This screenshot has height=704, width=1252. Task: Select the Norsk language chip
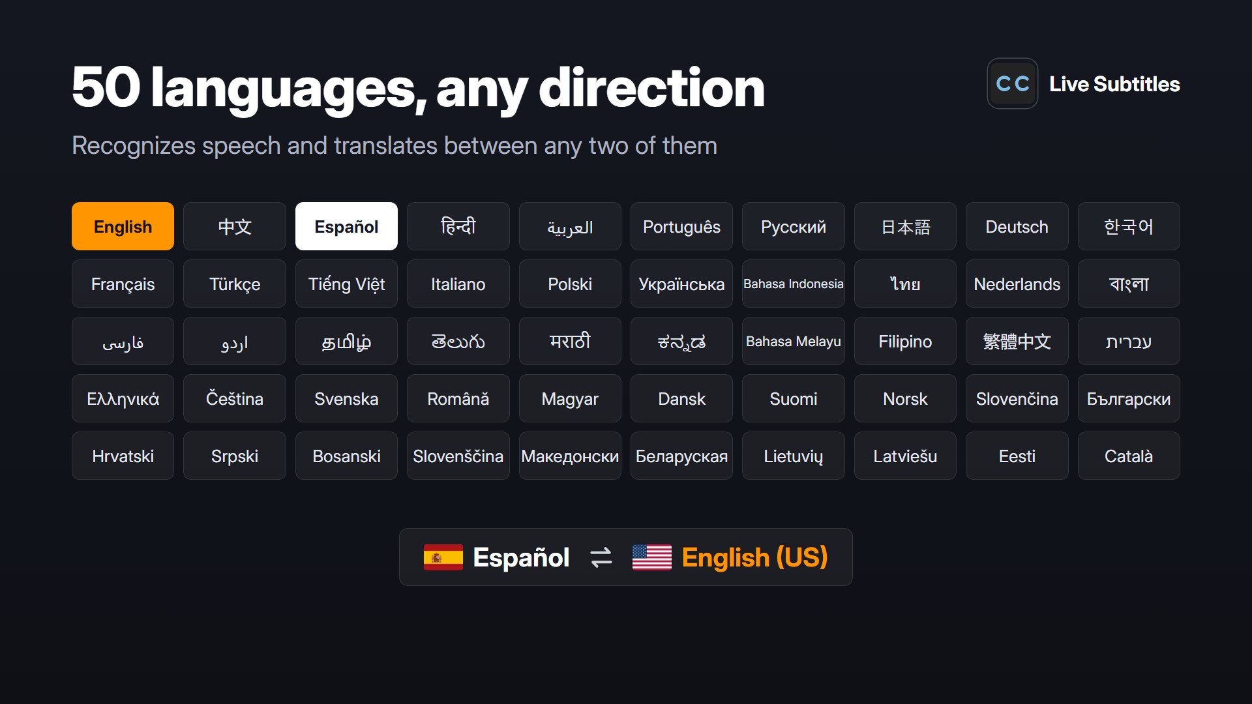tap(905, 398)
